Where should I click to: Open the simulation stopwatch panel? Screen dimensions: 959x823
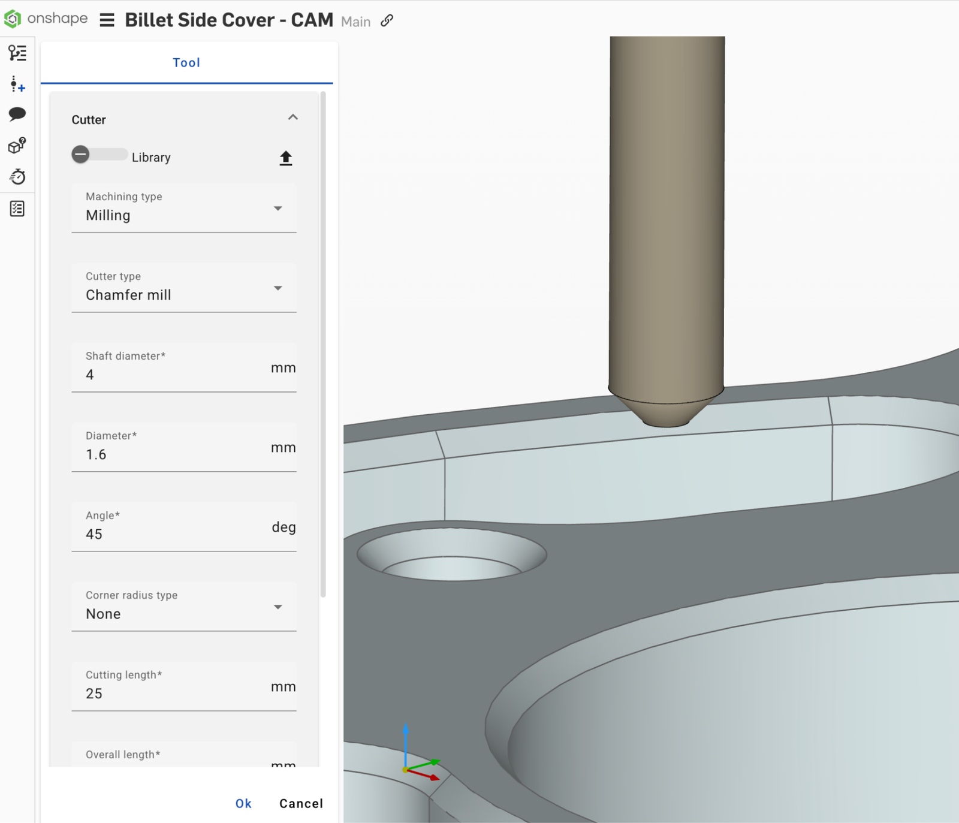click(18, 176)
